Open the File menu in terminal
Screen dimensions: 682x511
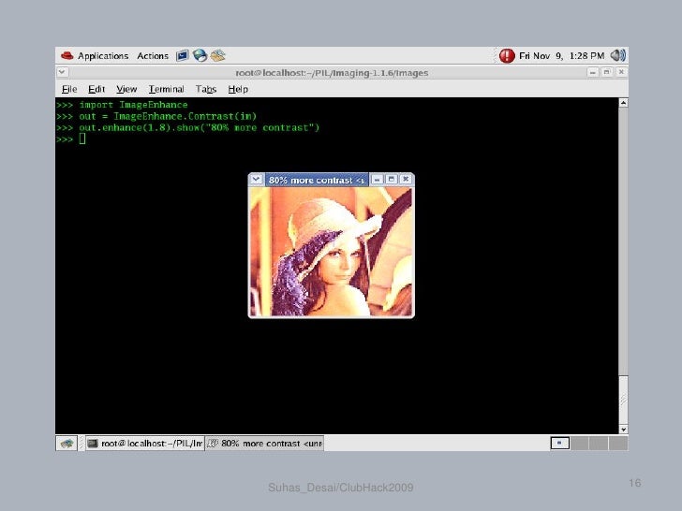click(x=69, y=89)
